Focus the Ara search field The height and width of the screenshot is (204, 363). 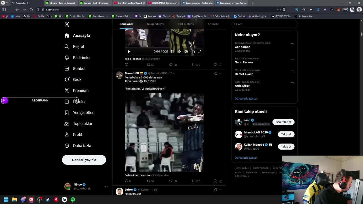[265, 24]
